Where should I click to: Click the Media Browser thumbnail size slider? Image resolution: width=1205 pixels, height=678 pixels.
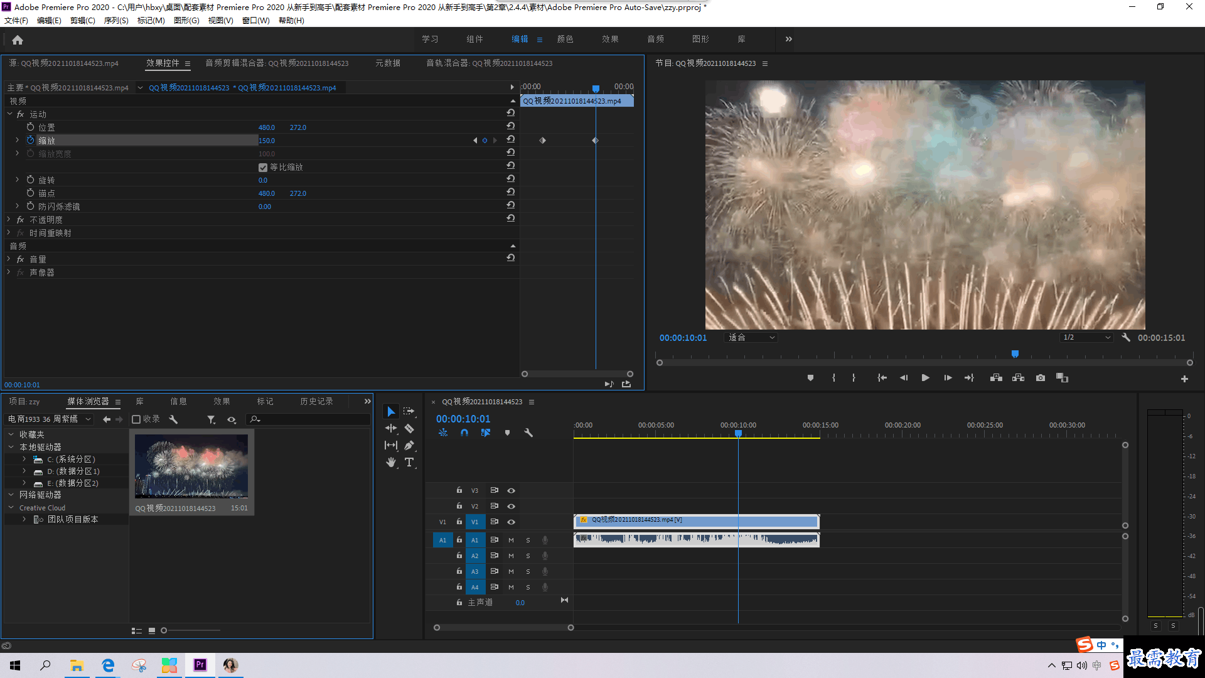[191, 630]
